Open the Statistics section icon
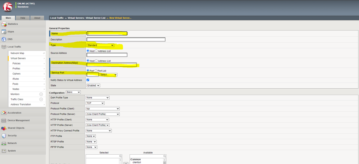 [x=4, y=24]
